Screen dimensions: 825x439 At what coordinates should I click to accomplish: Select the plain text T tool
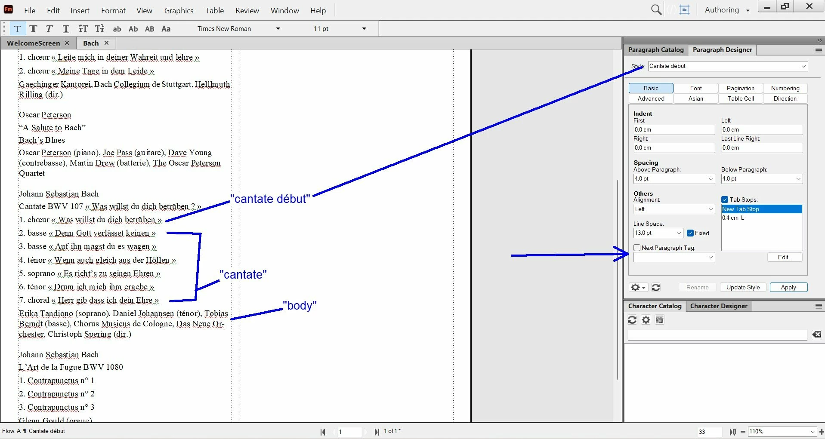pos(17,29)
